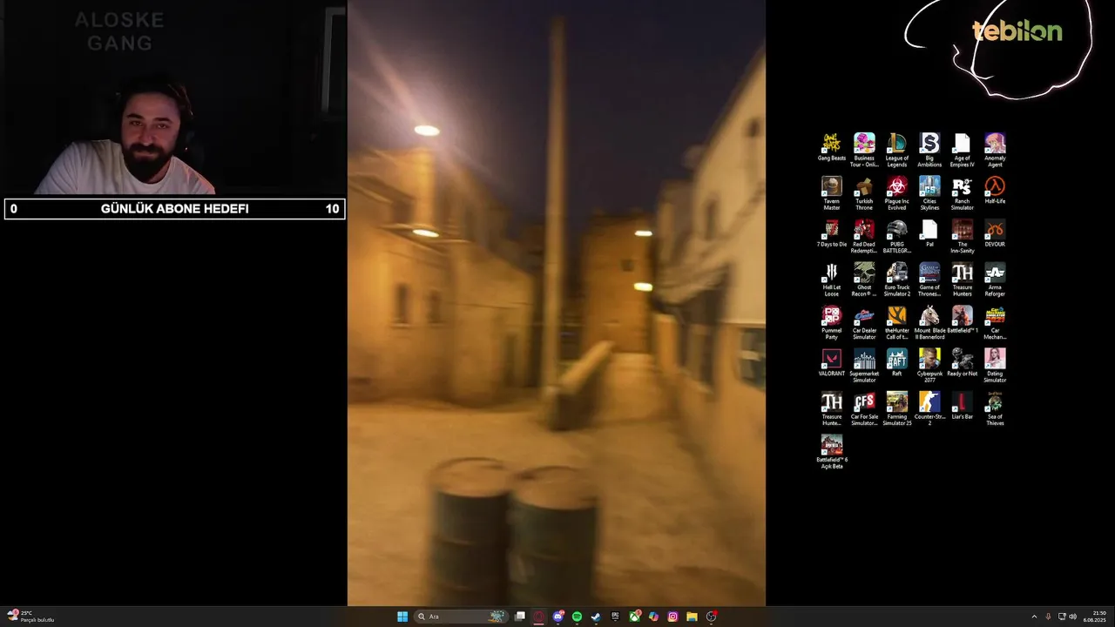Screen dimensions: 1115x627
Task: Open the Windows Start menu
Action: click(x=402, y=617)
